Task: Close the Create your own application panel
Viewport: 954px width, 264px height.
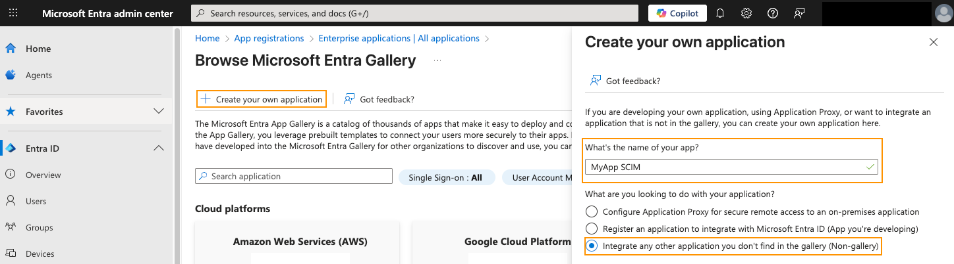Action: [933, 42]
